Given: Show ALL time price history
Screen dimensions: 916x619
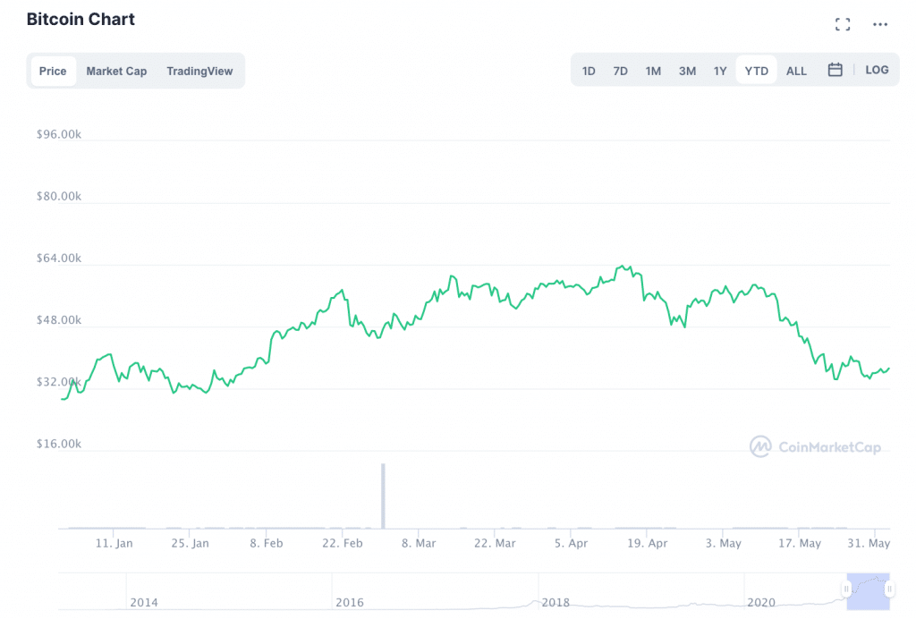Looking at the screenshot, I should 796,71.
